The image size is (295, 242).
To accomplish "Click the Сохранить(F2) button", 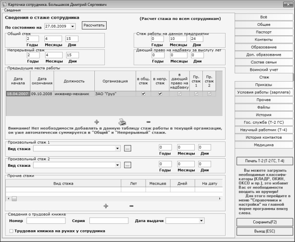I will tap(264, 222).
